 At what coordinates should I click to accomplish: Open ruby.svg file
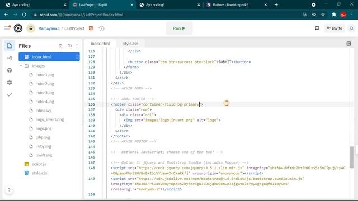click(x=44, y=146)
